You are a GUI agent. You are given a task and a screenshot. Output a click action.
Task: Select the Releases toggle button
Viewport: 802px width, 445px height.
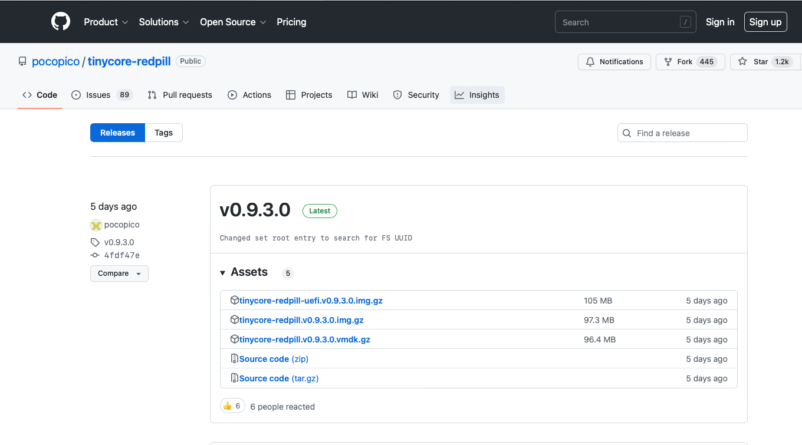(x=117, y=133)
